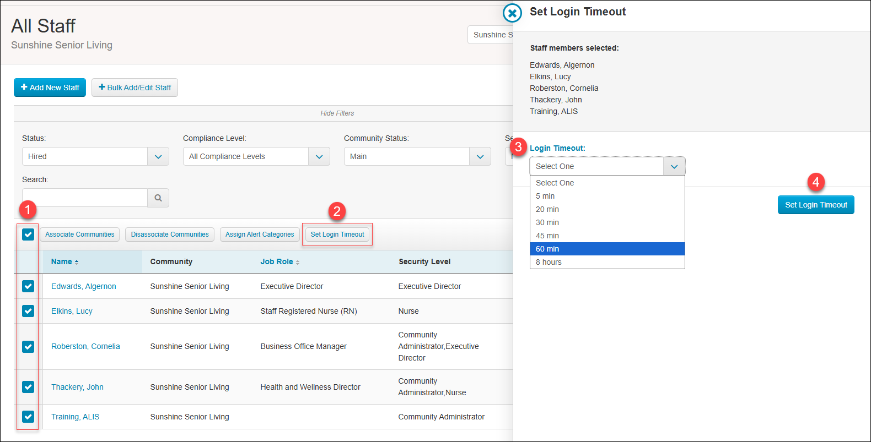Click the Sunshine Senior Living subtitle
The height and width of the screenshot is (442, 871).
62,45
